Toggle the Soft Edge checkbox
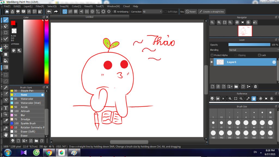Image resolution: width=279 pixels, height=157 pixels. (165, 11)
